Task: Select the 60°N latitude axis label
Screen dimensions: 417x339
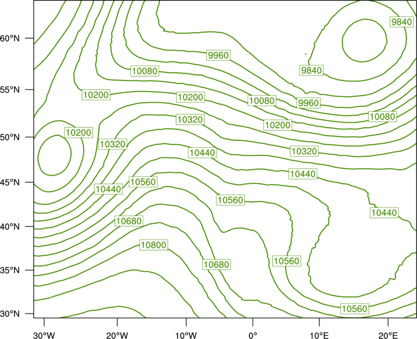Action: coord(10,39)
